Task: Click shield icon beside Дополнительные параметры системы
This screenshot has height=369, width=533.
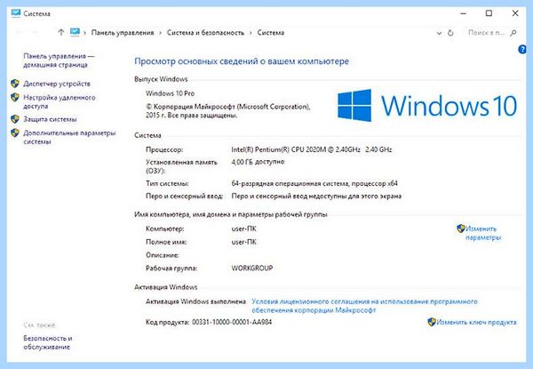Action: tap(15, 132)
